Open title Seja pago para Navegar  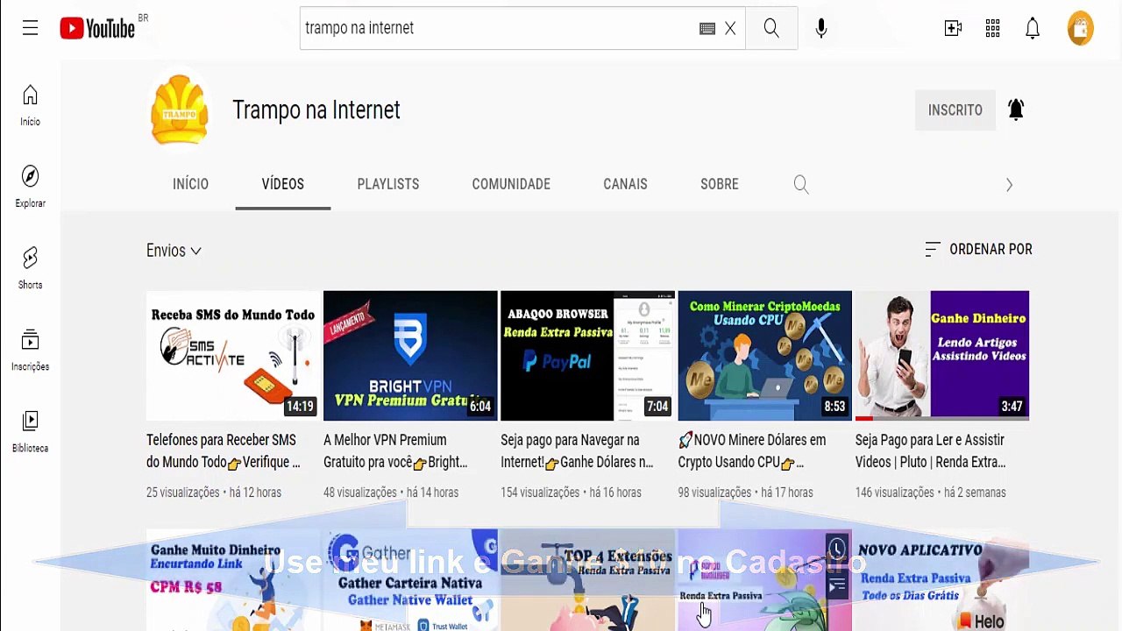tap(577, 451)
